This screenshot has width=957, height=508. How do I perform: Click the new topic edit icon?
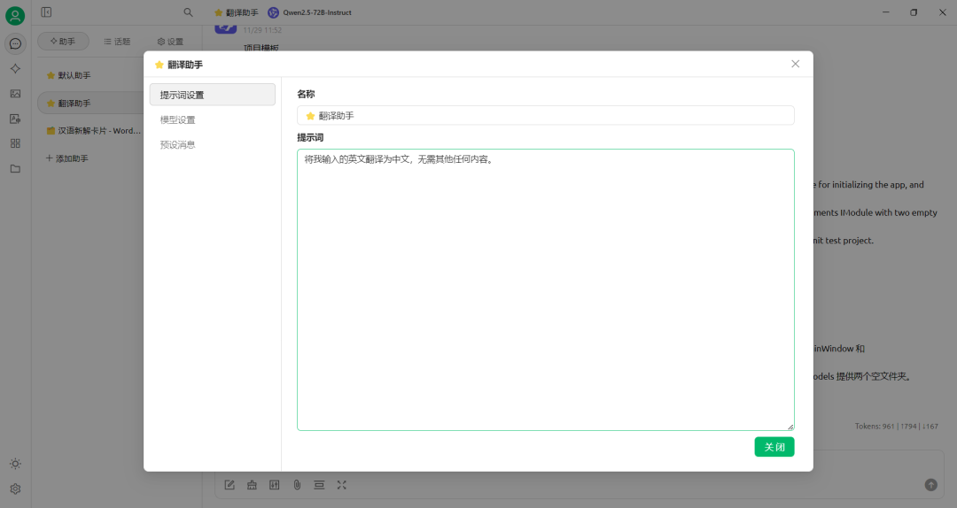[230, 485]
